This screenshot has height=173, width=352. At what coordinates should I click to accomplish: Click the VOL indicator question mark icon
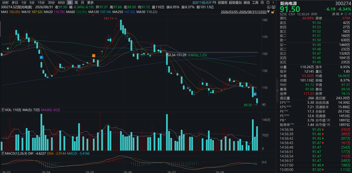pyautogui.click(x=3, y=110)
